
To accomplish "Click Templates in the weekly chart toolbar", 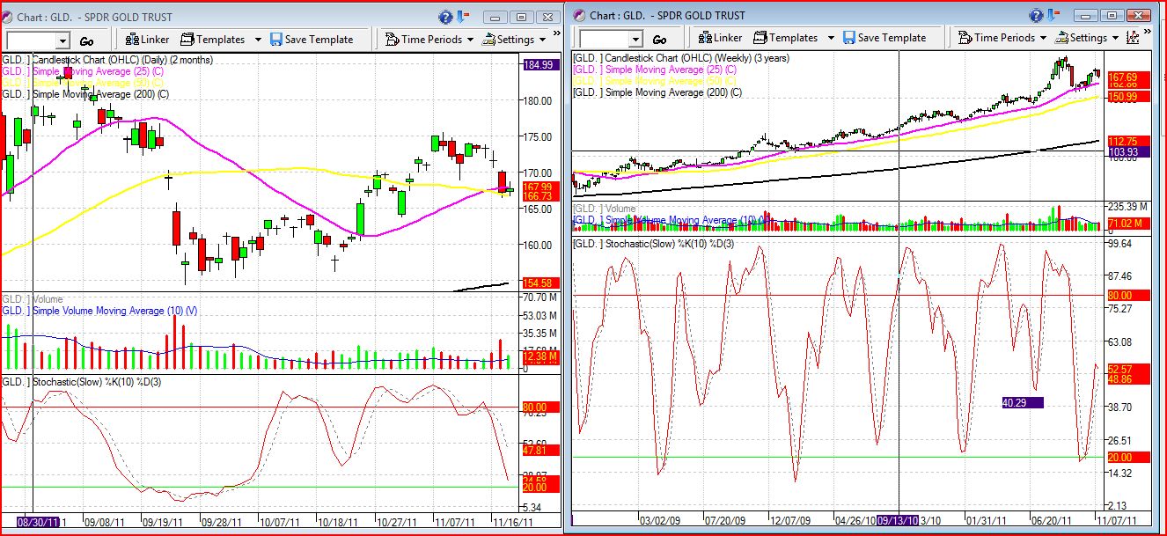I will click(x=786, y=38).
